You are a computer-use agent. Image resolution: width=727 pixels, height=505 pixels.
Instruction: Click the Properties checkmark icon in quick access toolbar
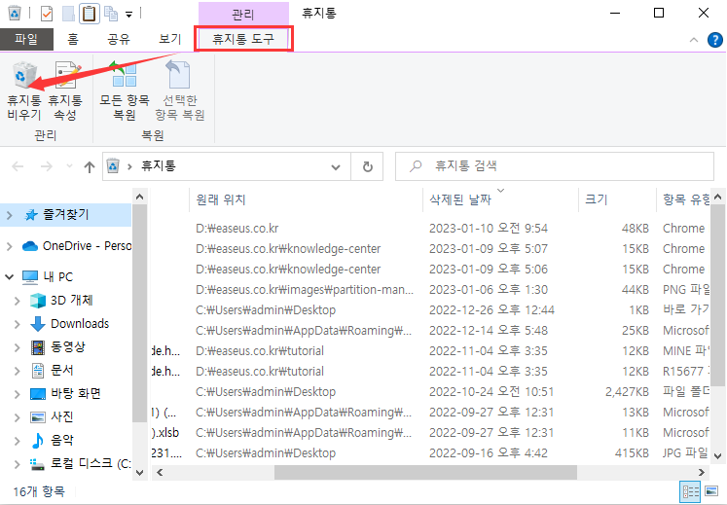click(x=47, y=14)
